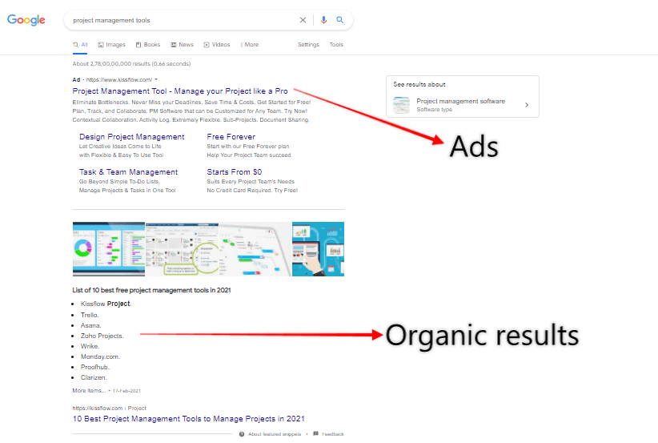
Task: Click More items link under the list
Action: coord(90,390)
